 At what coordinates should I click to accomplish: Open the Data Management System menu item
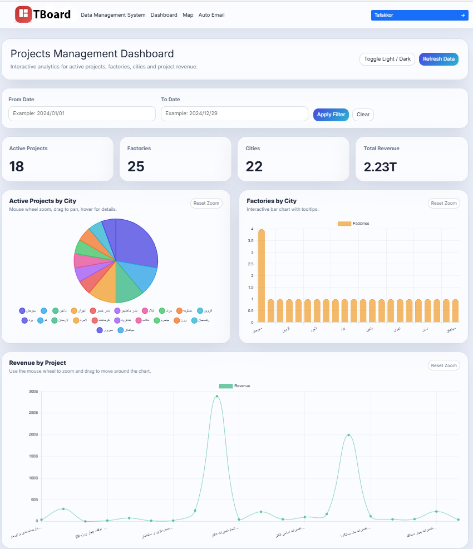coord(113,15)
